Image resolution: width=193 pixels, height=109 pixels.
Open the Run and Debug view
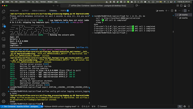4,32
